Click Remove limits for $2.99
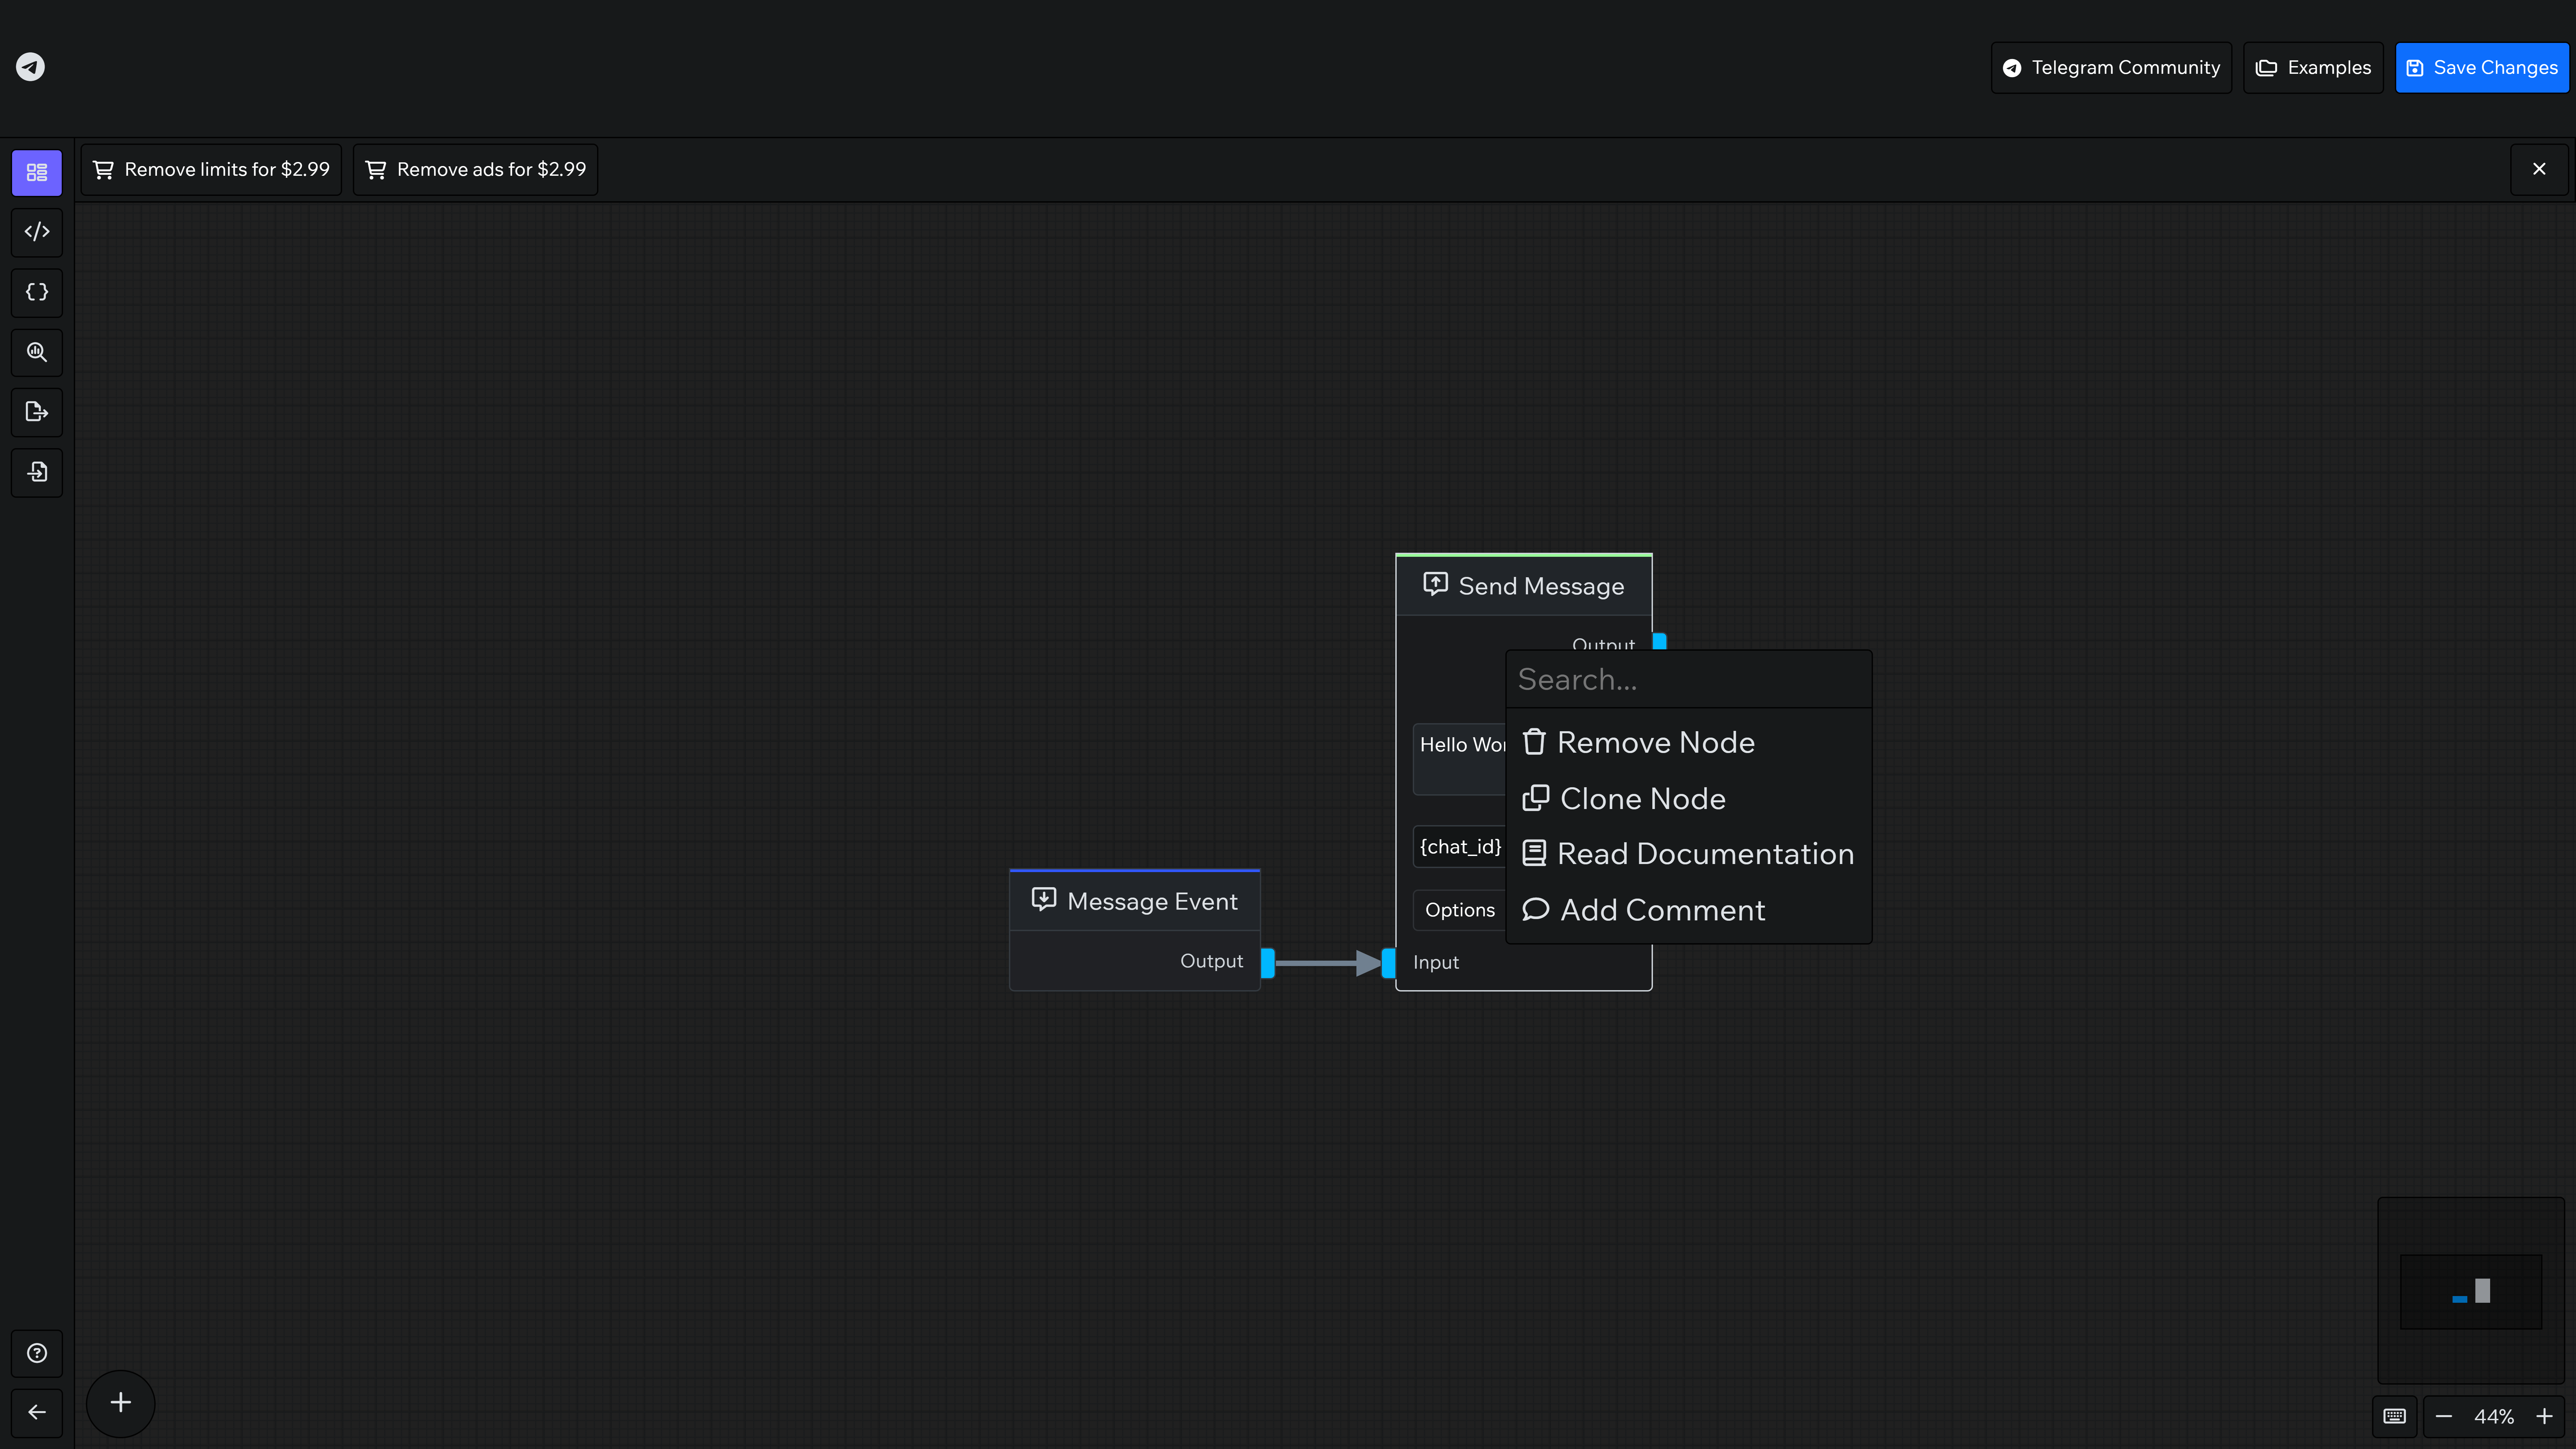2576x1449 pixels. coord(211,169)
